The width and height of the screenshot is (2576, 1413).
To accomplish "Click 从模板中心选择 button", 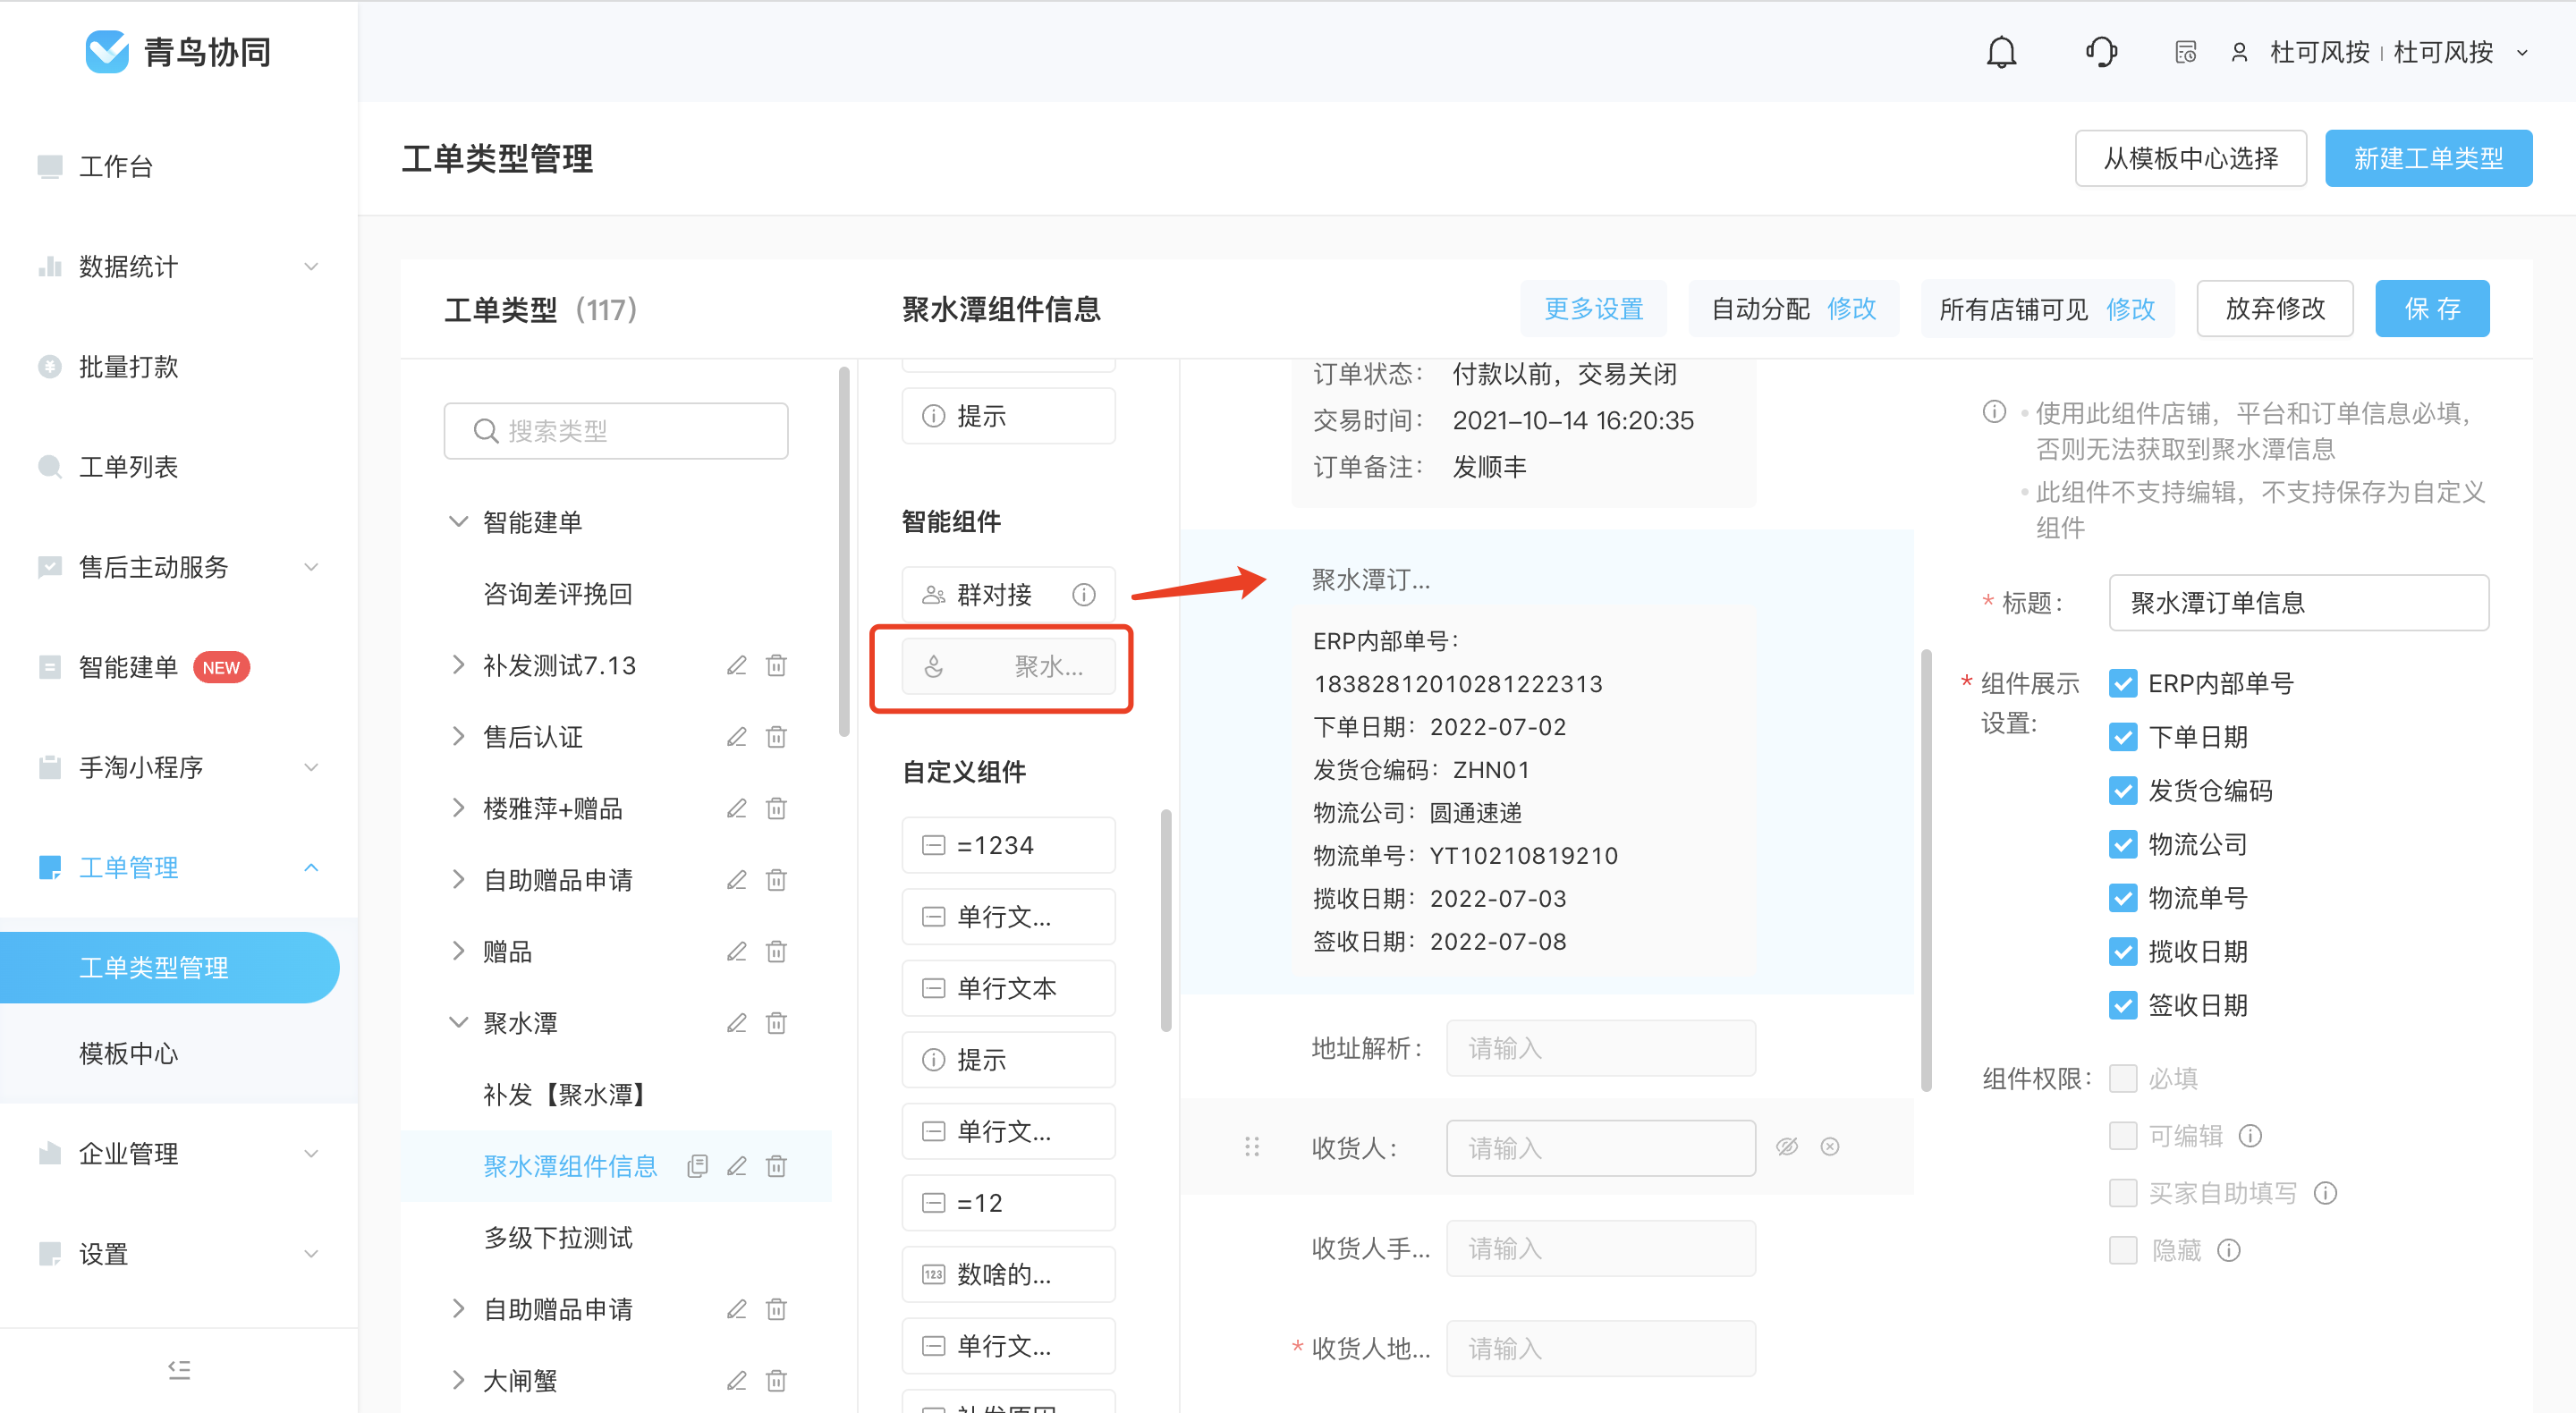I will click(2191, 158).
